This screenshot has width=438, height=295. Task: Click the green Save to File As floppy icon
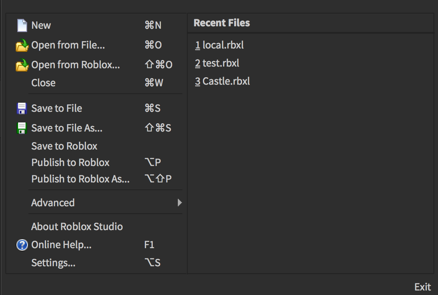[x=22, y=128]
